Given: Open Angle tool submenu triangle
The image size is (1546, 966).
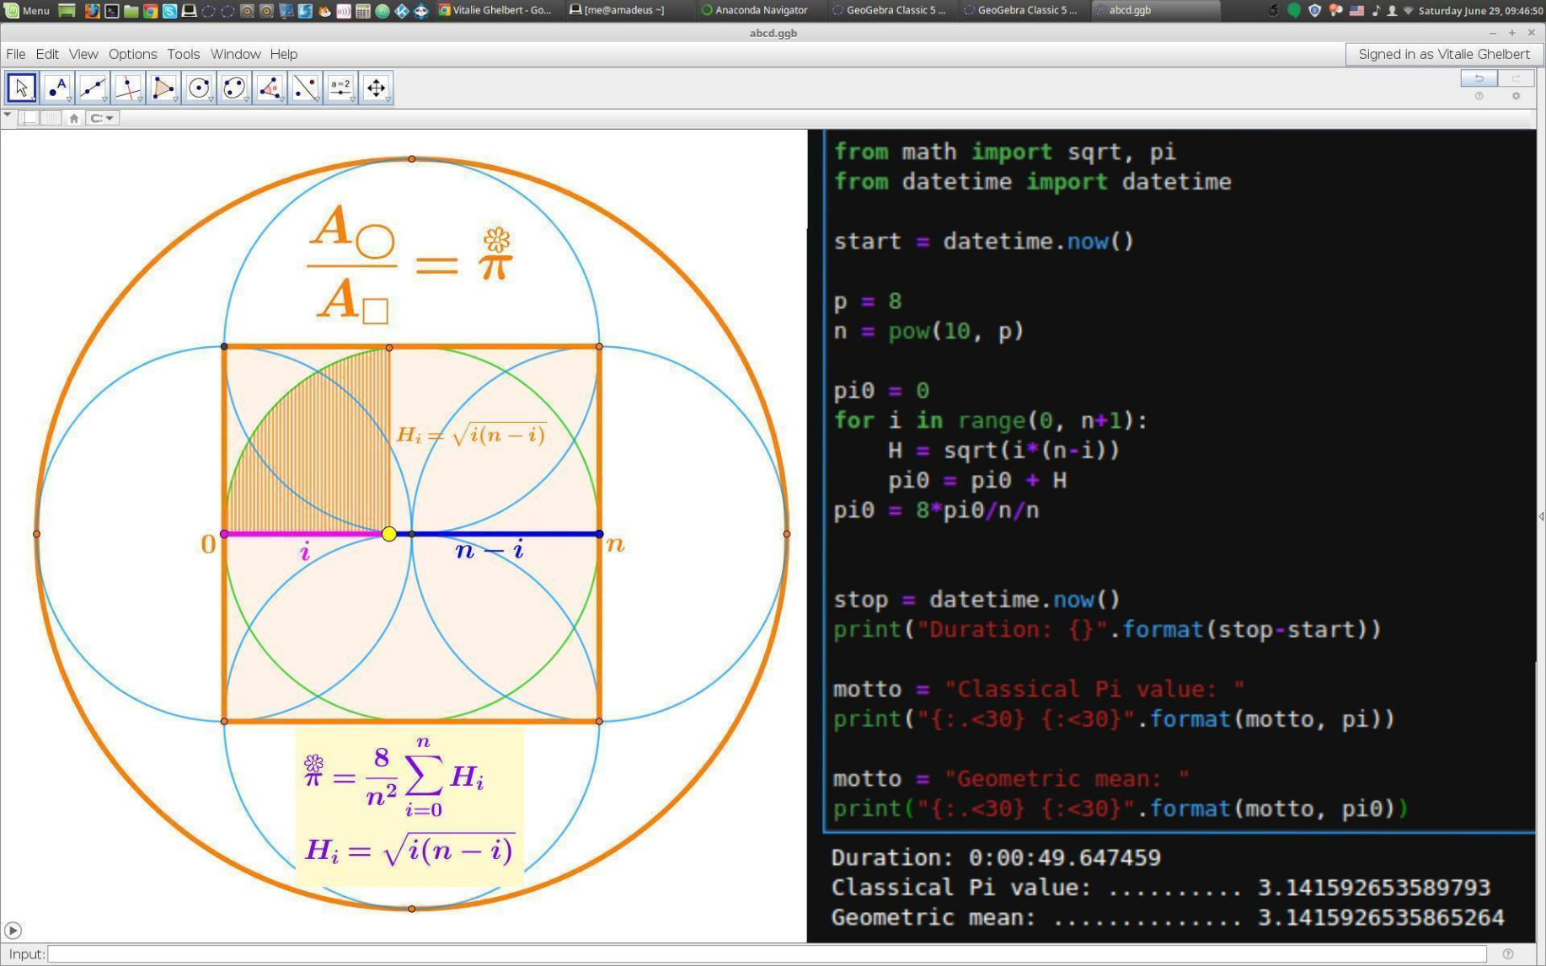Looking at the screenshot, I should coord(281,99).
